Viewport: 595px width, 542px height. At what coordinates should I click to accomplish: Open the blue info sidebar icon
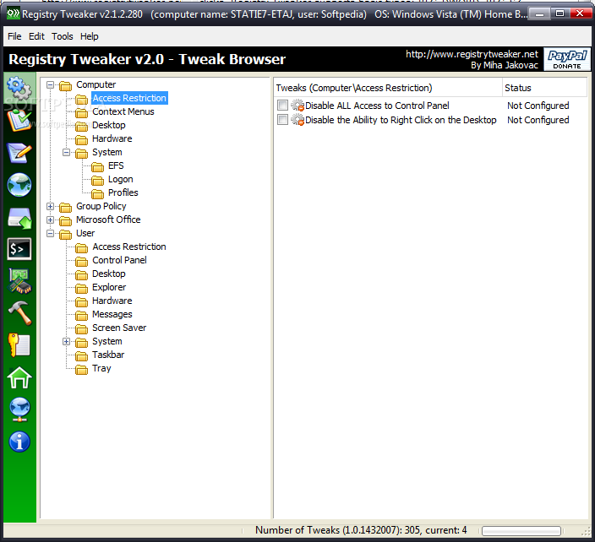point(19,442)
